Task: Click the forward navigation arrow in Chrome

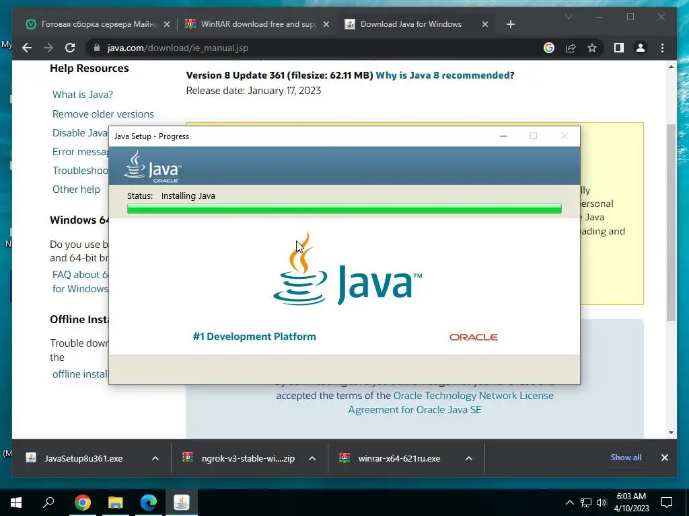Action: [x=48, y=48]
